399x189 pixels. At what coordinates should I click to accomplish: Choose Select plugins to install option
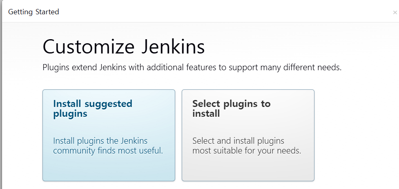tap(248, 135)
